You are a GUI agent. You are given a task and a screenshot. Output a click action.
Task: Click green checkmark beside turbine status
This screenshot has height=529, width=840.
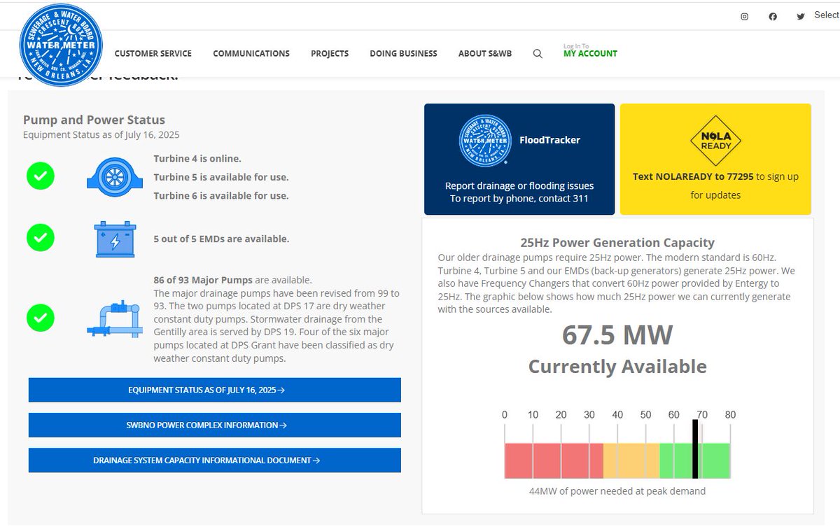41,176
